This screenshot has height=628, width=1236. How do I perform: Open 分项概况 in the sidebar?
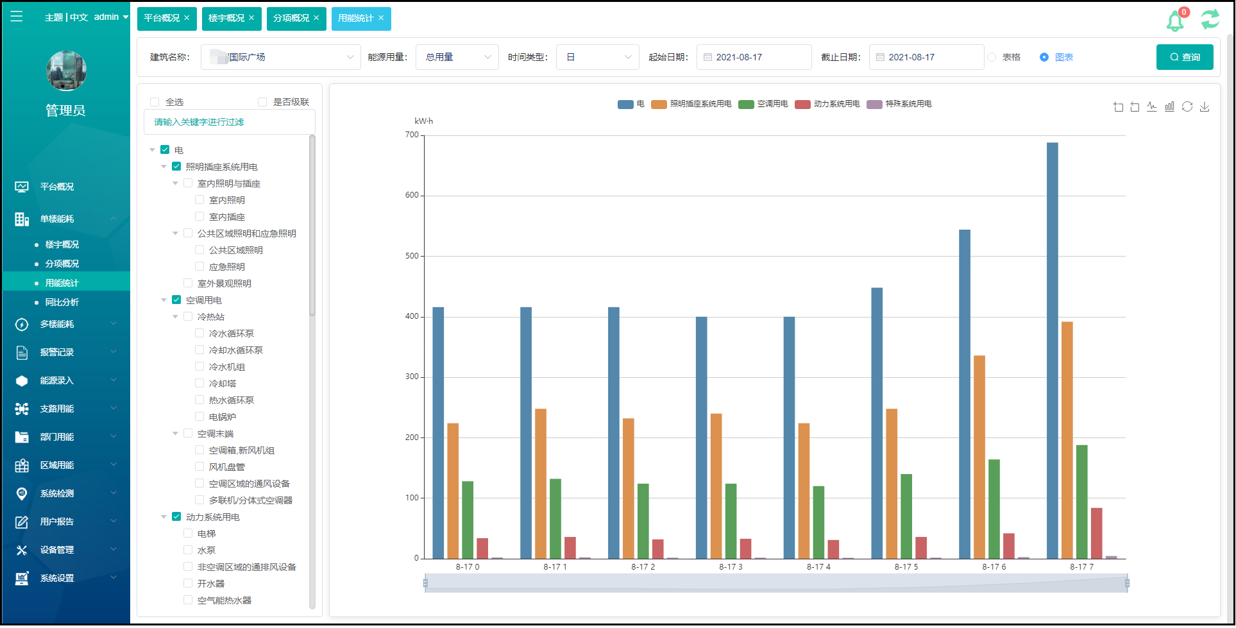pyautogui.click(x=62, y=264)
